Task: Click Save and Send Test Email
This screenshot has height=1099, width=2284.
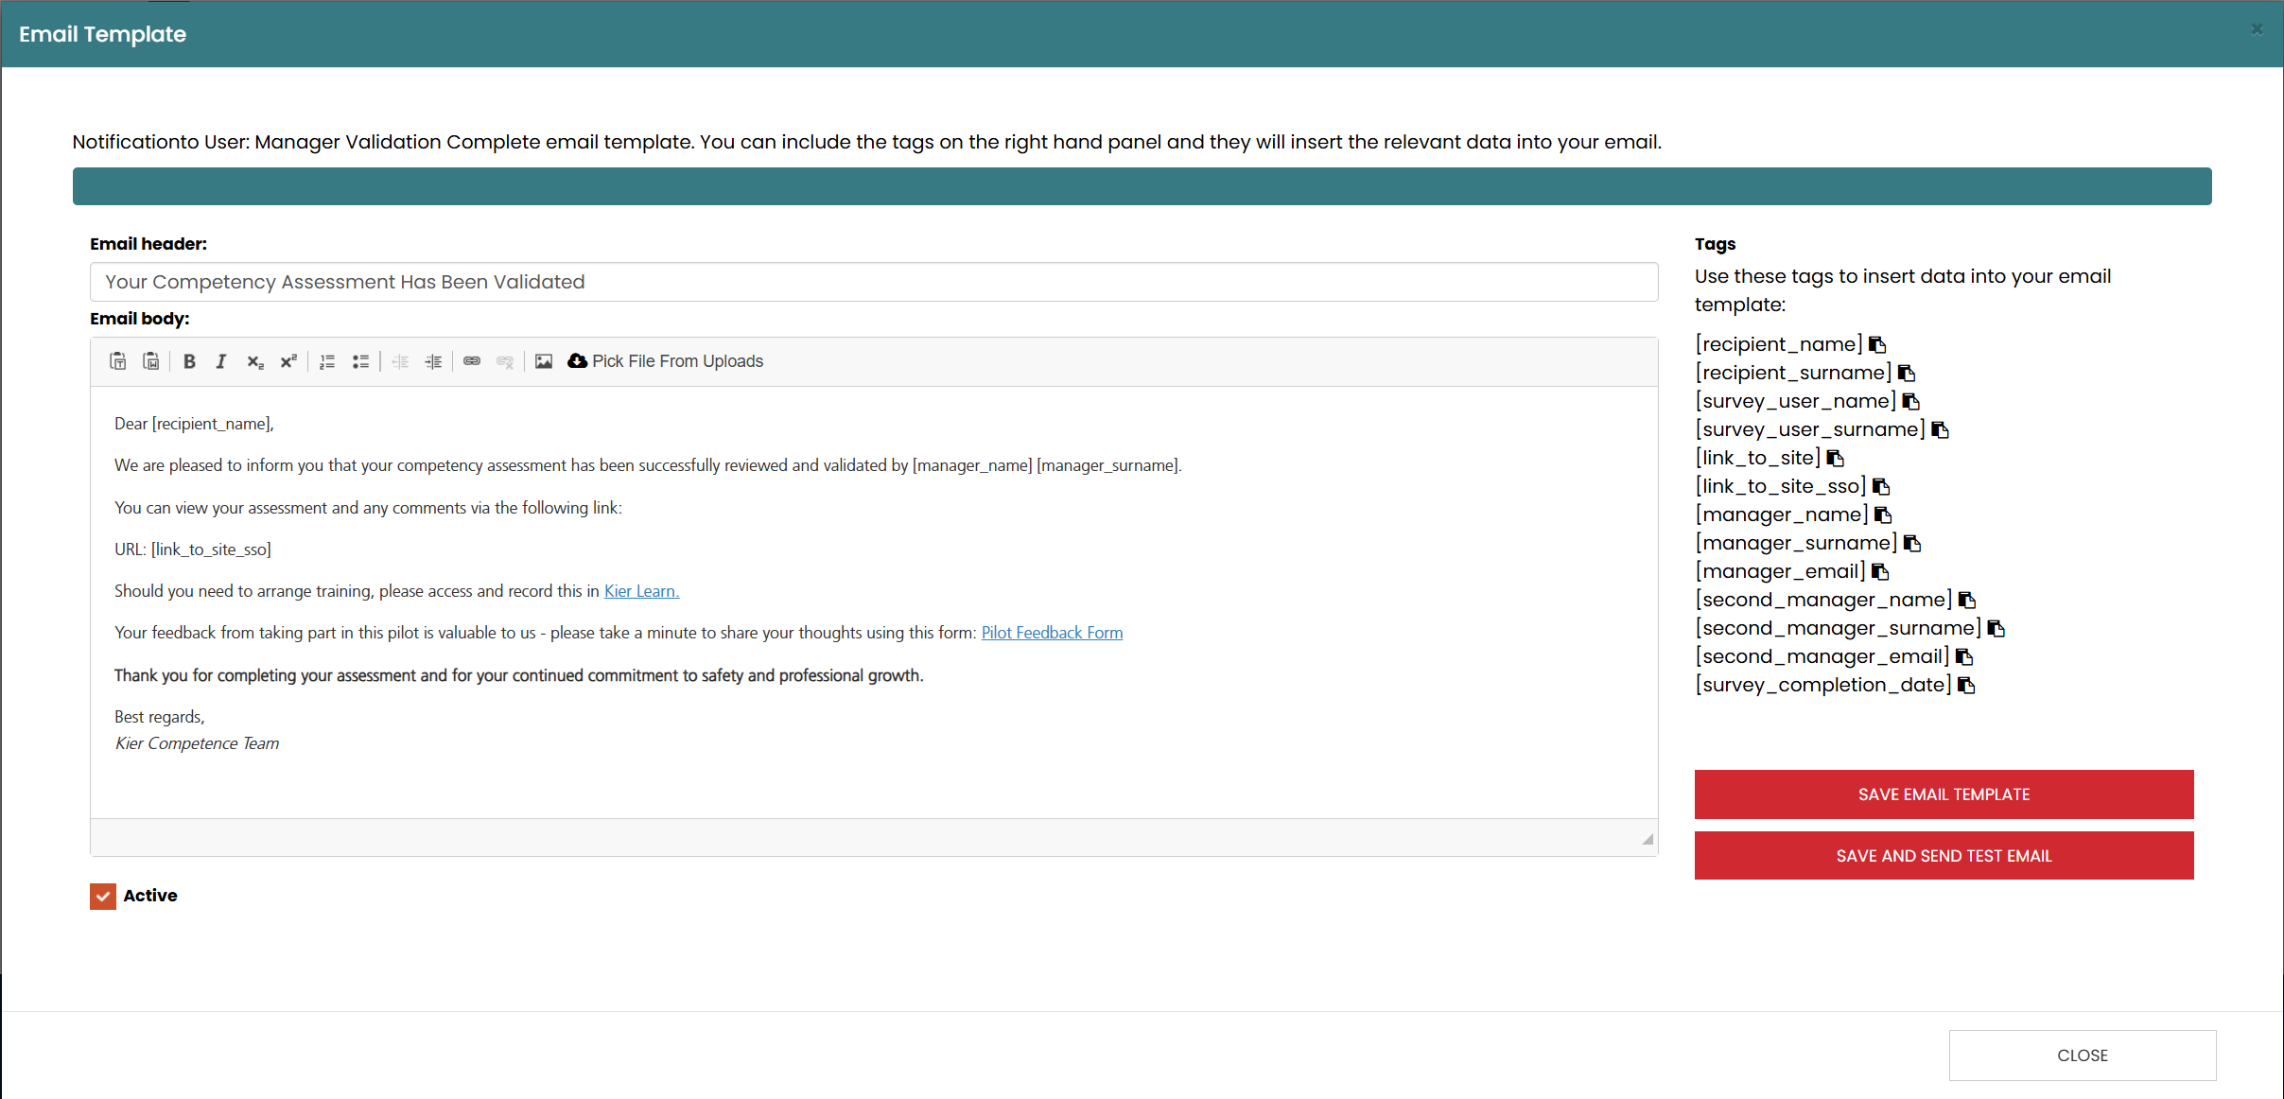Action: pos(1944,856)
